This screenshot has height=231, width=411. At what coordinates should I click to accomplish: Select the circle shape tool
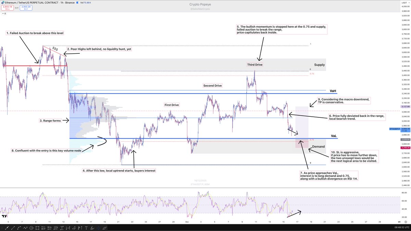(31, 228)
